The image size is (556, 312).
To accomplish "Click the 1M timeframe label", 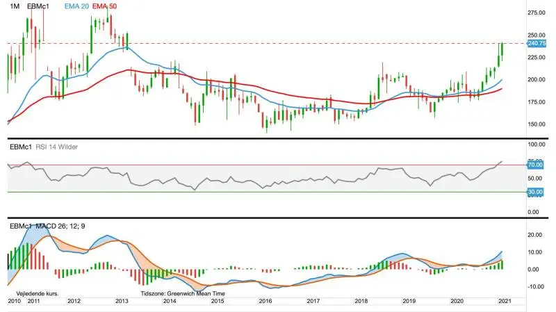I will [x=15, y=6].
